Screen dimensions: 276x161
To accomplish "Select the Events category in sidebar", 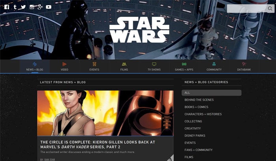I will click(190, 143).
